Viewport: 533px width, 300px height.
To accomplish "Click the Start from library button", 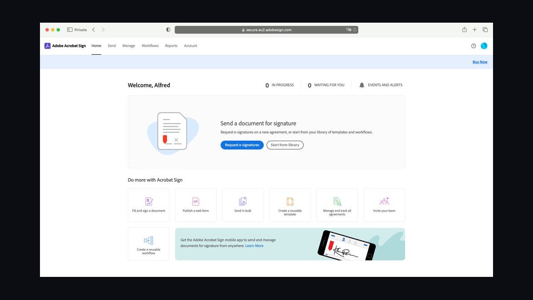I will coord(285,145).
